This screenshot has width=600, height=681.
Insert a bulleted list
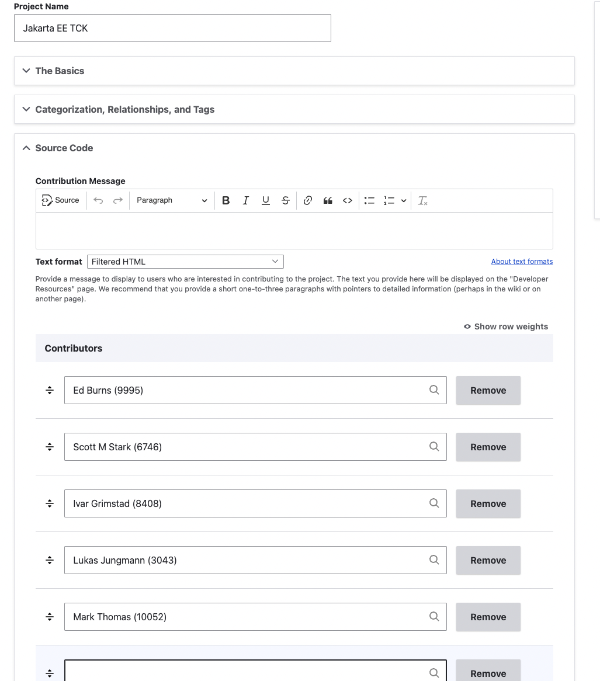(369, 200)
